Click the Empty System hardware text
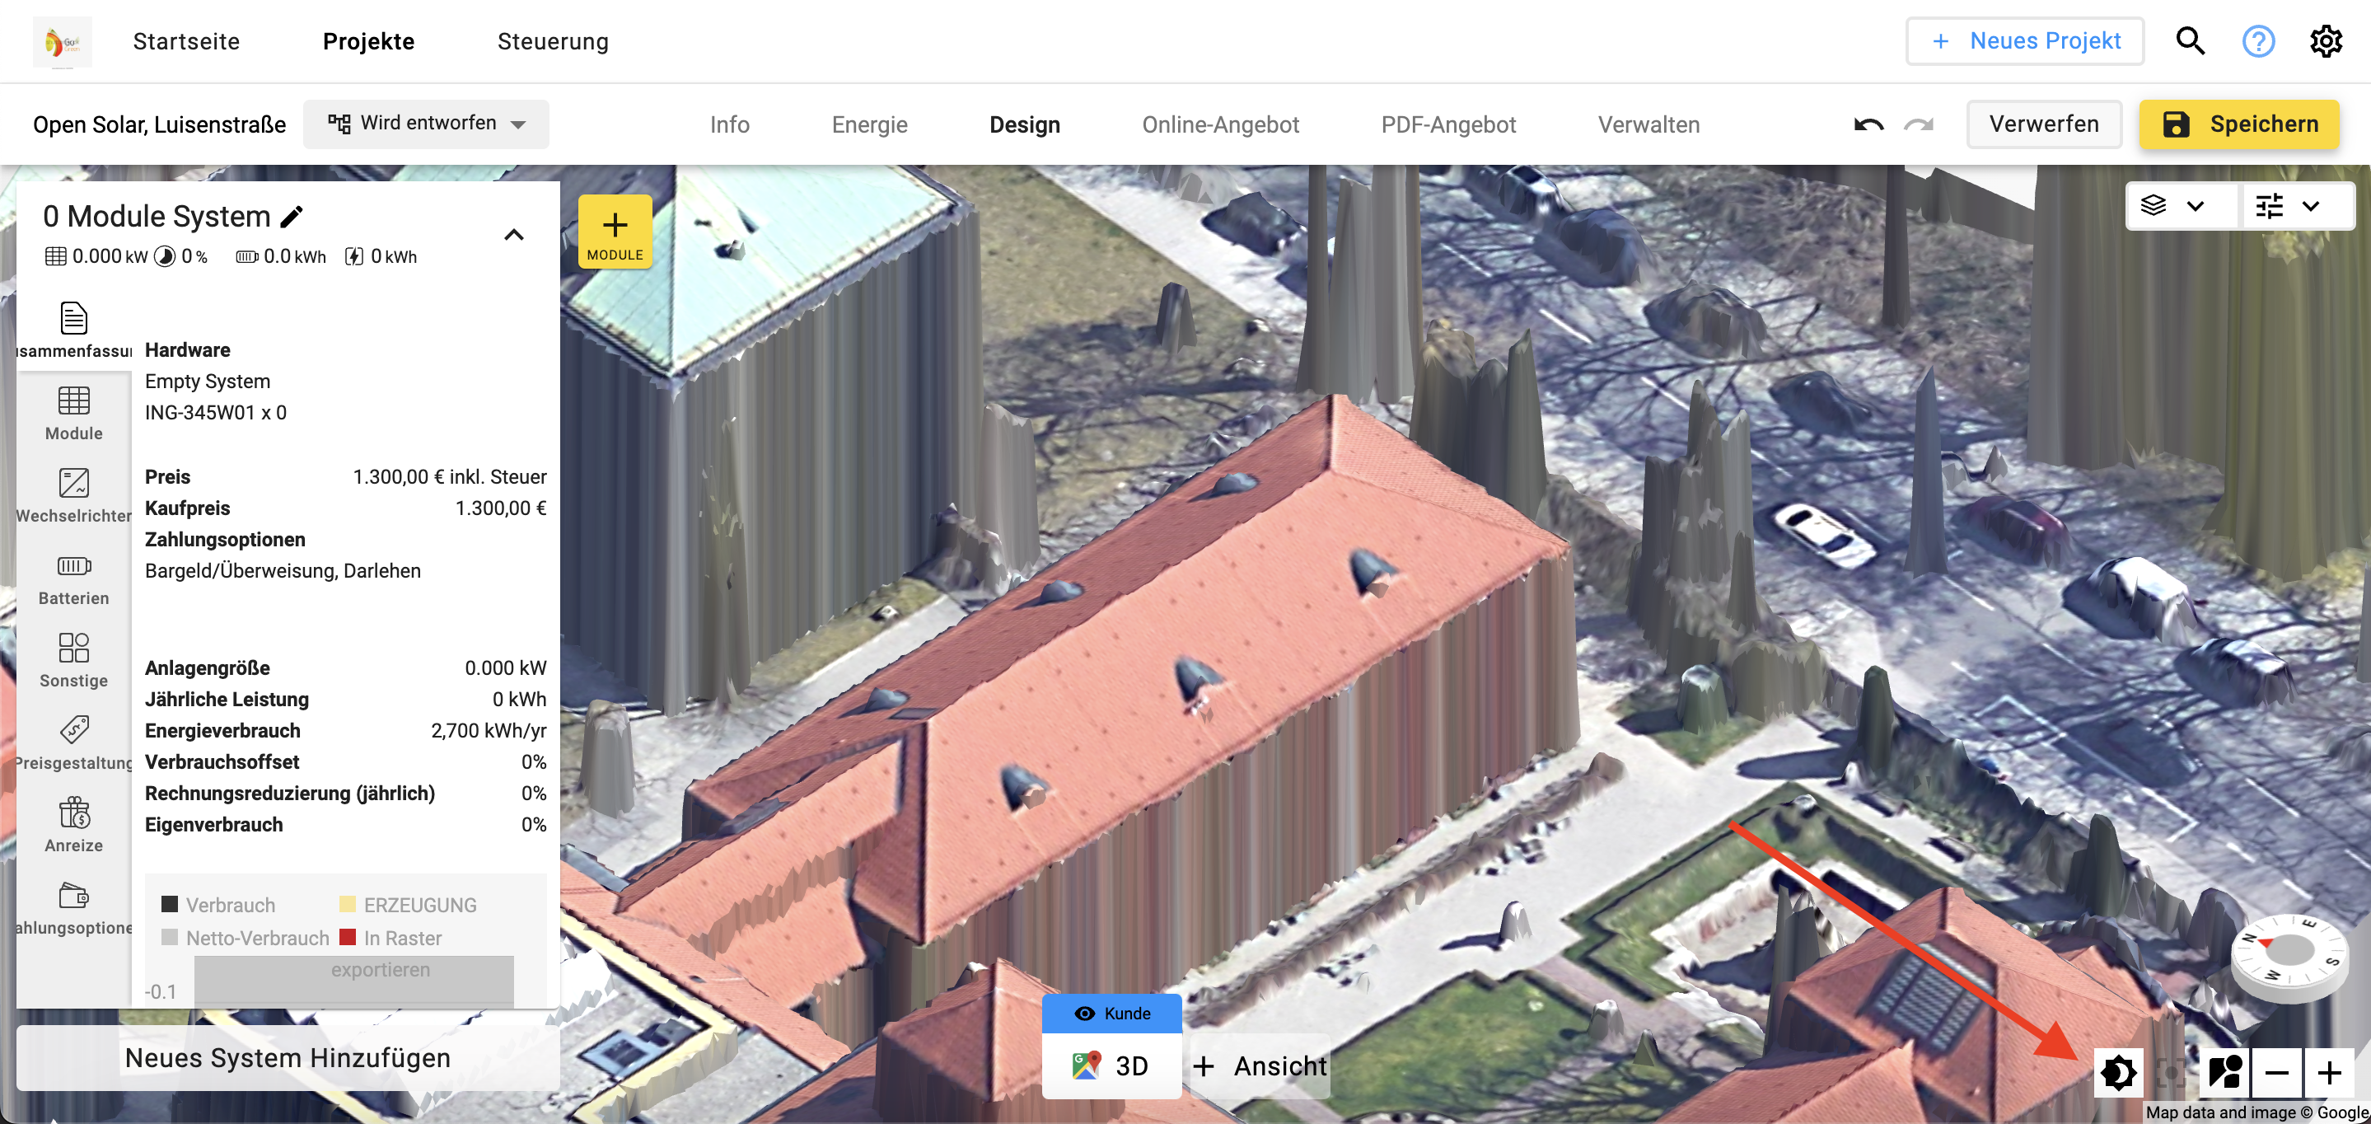This screenshot has height=1124, width=2371. 207,381
